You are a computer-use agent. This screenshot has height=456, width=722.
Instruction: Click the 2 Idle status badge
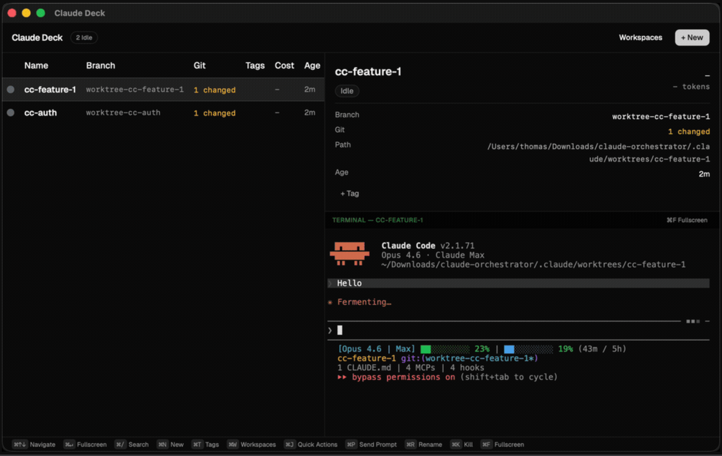84,38
